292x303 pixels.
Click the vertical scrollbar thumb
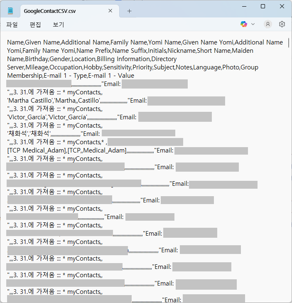[289, 43]
